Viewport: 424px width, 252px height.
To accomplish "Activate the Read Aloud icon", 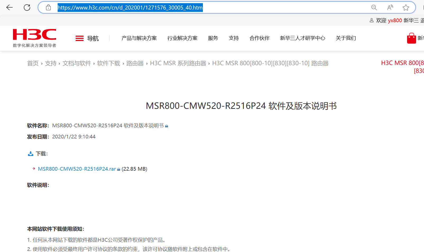I will point(390,7).
